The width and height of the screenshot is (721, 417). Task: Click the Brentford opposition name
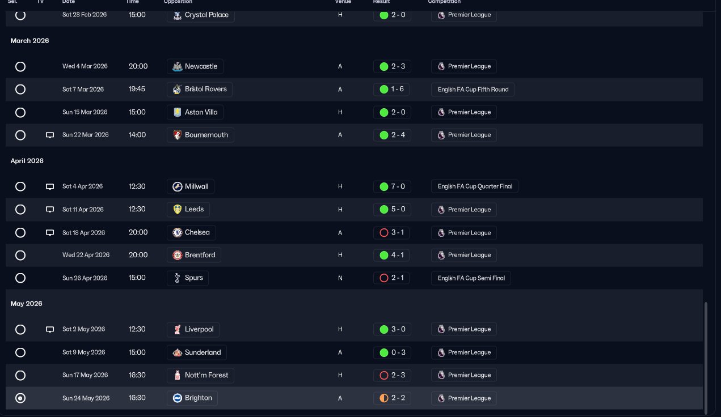tap(200, 255)
